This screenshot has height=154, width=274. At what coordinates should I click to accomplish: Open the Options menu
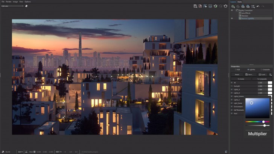tap(27, 2)
